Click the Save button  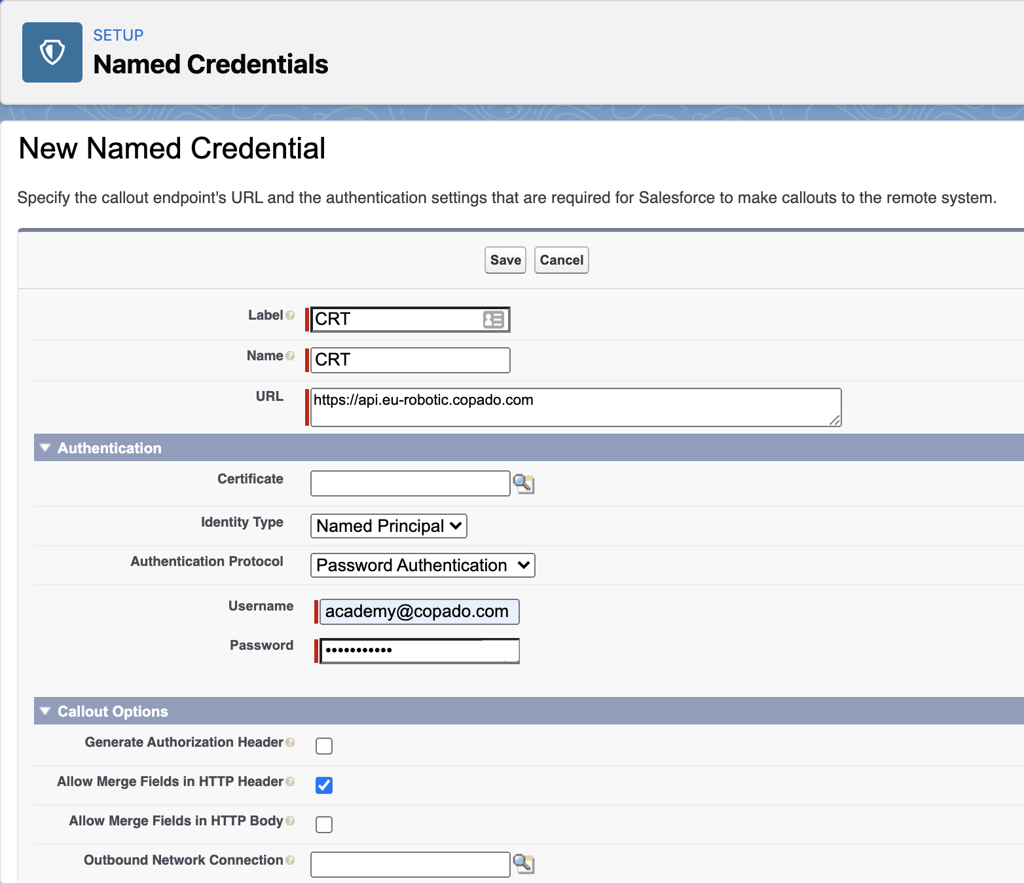click(505, 260)
